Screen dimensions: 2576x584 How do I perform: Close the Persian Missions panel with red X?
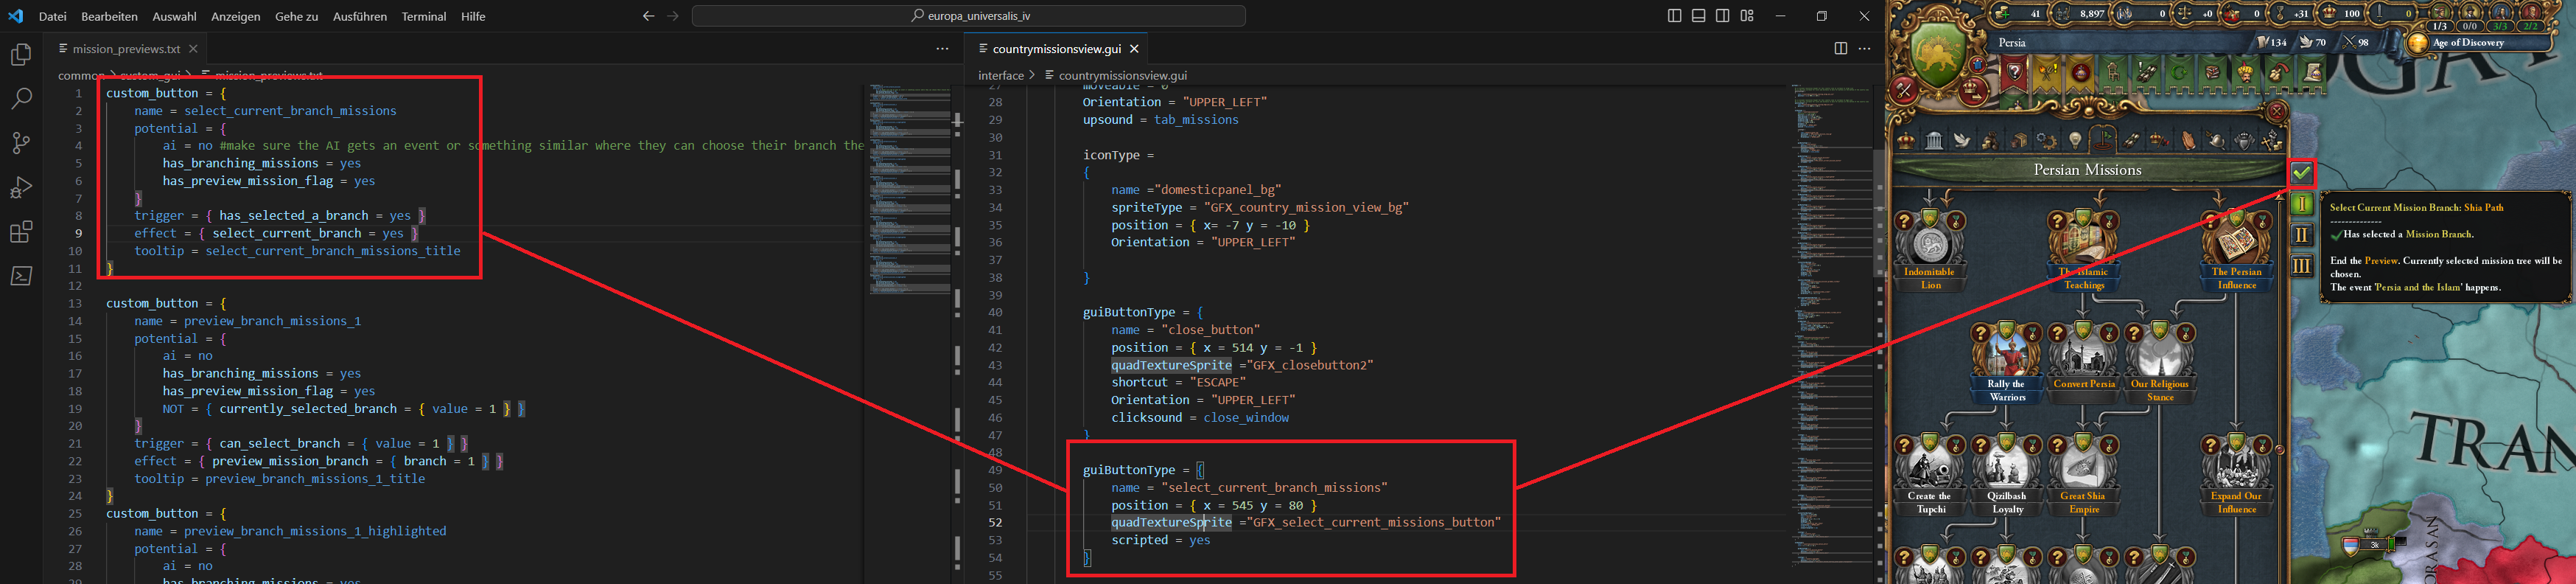click(x=2276, y=111)
